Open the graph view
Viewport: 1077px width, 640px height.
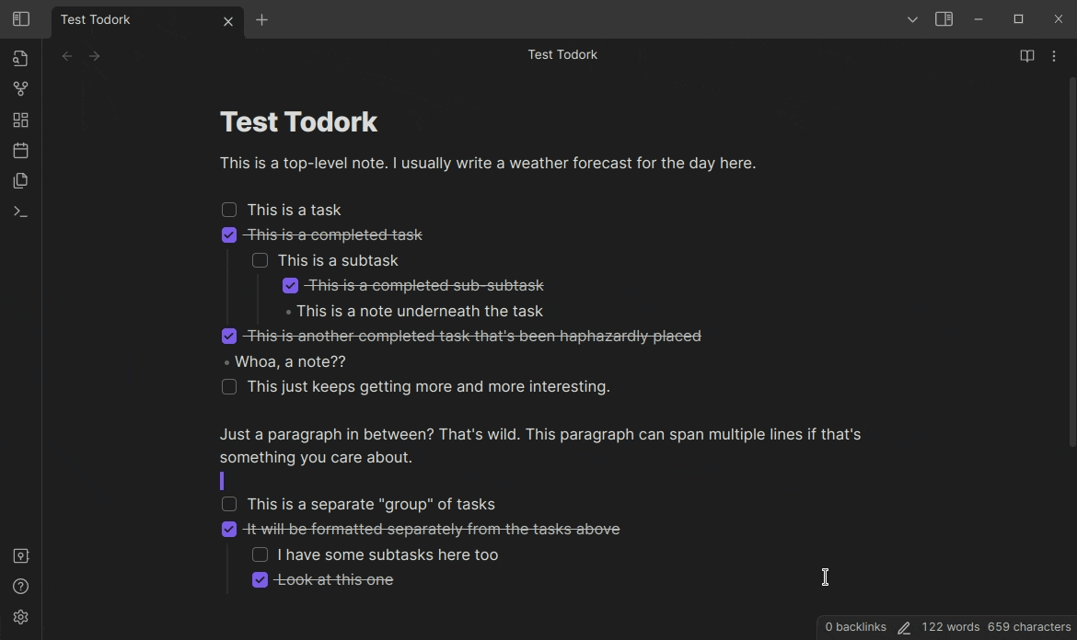pyautogui.click(x=20, y=88)
